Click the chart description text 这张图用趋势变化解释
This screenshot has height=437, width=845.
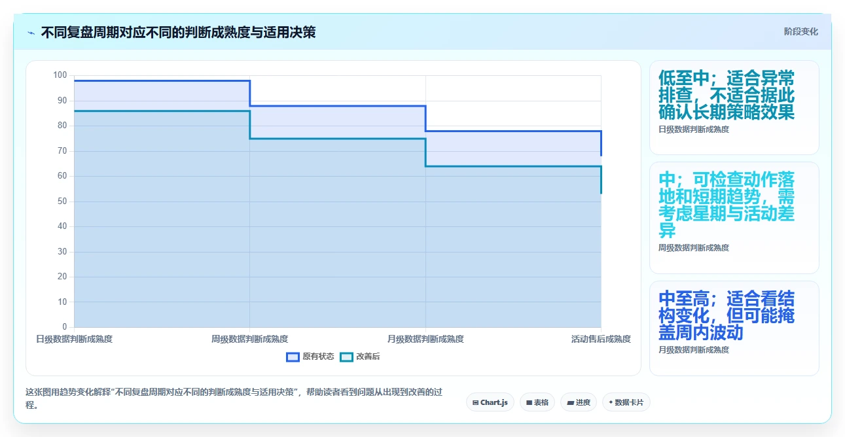234,398
